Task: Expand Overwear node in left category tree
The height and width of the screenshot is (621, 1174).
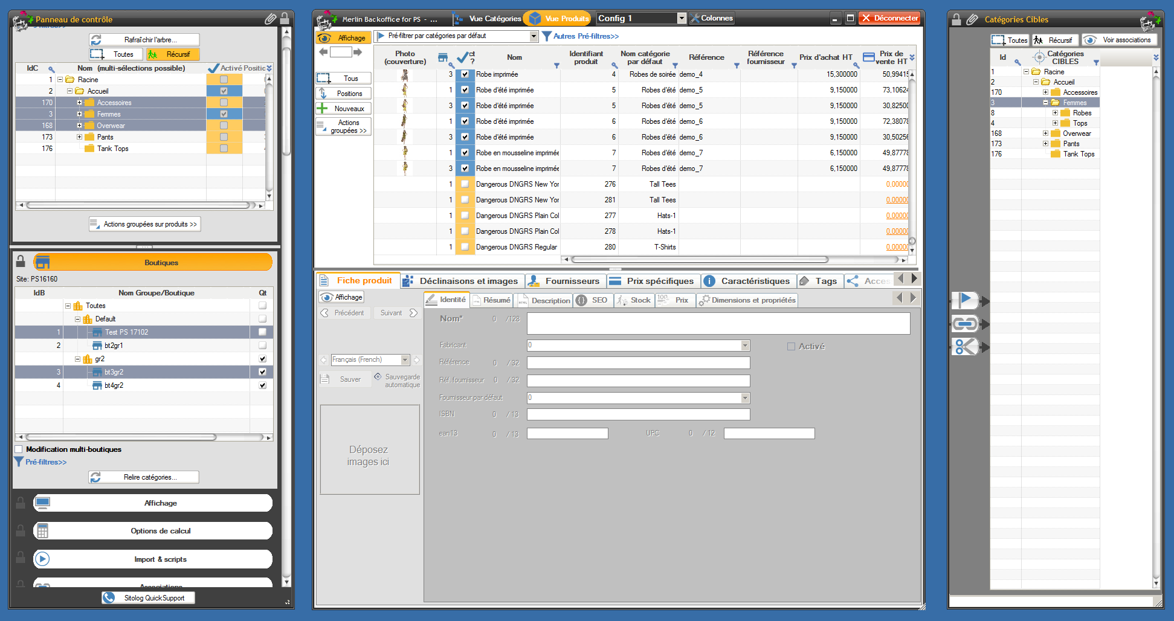Action: click(79, 125)
